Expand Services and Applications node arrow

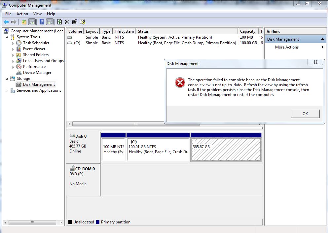click(7, 91)
